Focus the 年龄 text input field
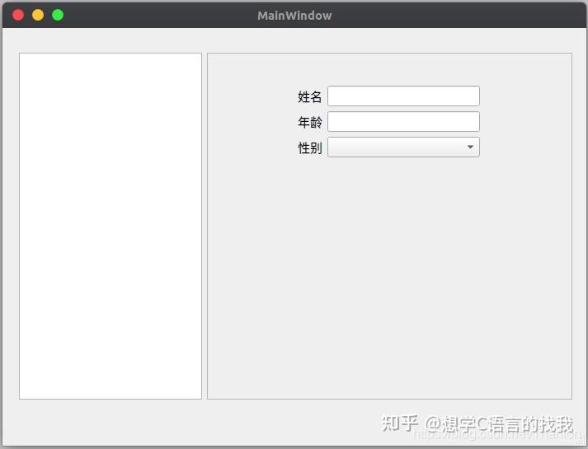Image resolution: width=588 pixels, height=449 pixels. (403, 122)
